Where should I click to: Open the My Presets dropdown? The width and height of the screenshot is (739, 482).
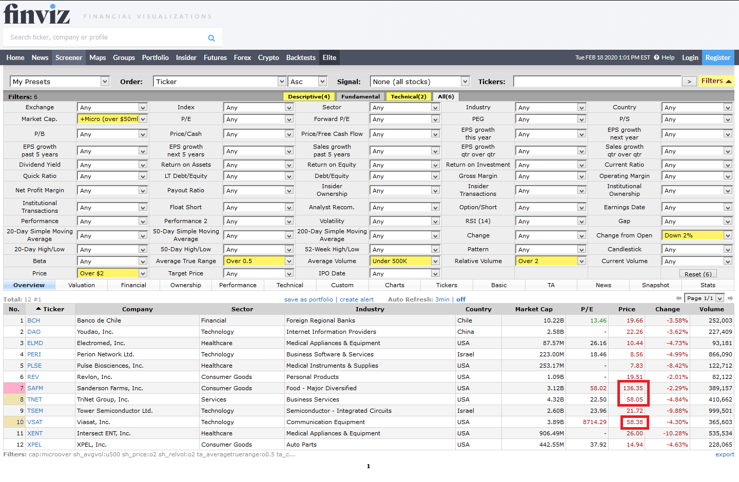(60, 82)
